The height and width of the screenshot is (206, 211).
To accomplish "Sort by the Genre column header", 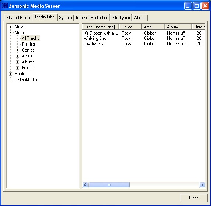I will pyautogui.click(x=130, y=27).
